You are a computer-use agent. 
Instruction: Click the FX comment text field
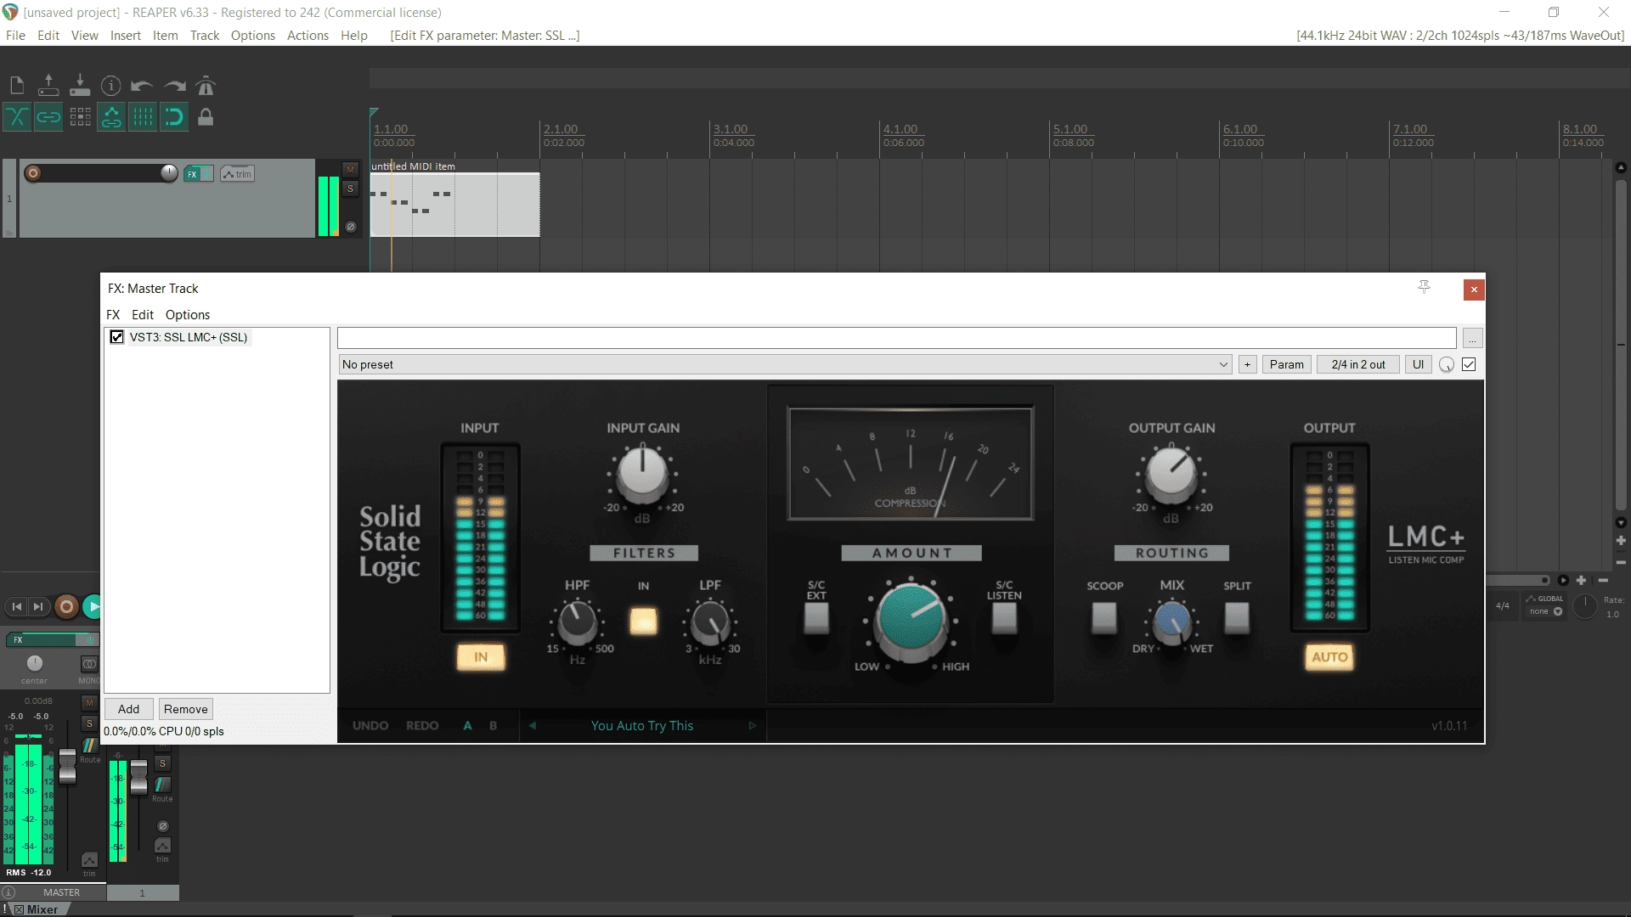pyautogui.click(x=896, y=338)
